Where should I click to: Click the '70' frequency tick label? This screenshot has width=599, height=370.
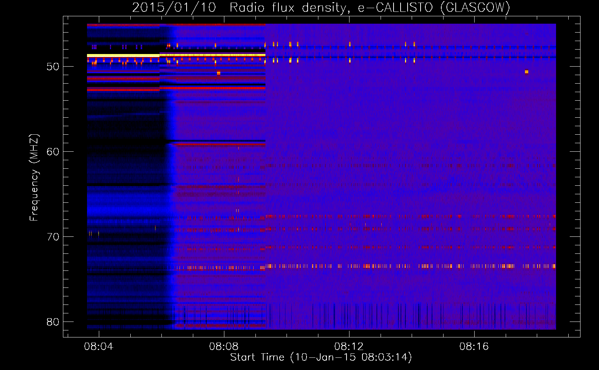tap(53, 237)
